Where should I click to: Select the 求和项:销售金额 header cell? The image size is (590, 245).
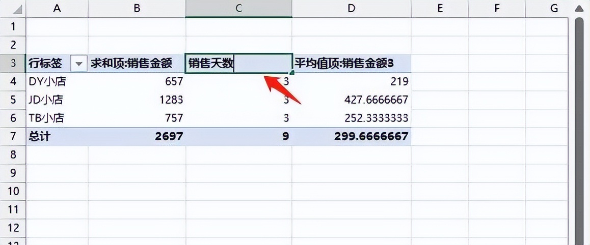[x=137, y=64]
